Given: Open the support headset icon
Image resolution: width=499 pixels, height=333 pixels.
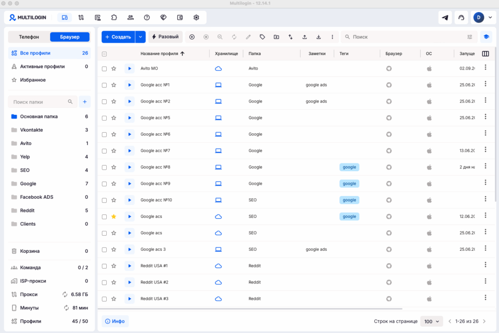Looking at the screenshot, I should coord(461,18).
